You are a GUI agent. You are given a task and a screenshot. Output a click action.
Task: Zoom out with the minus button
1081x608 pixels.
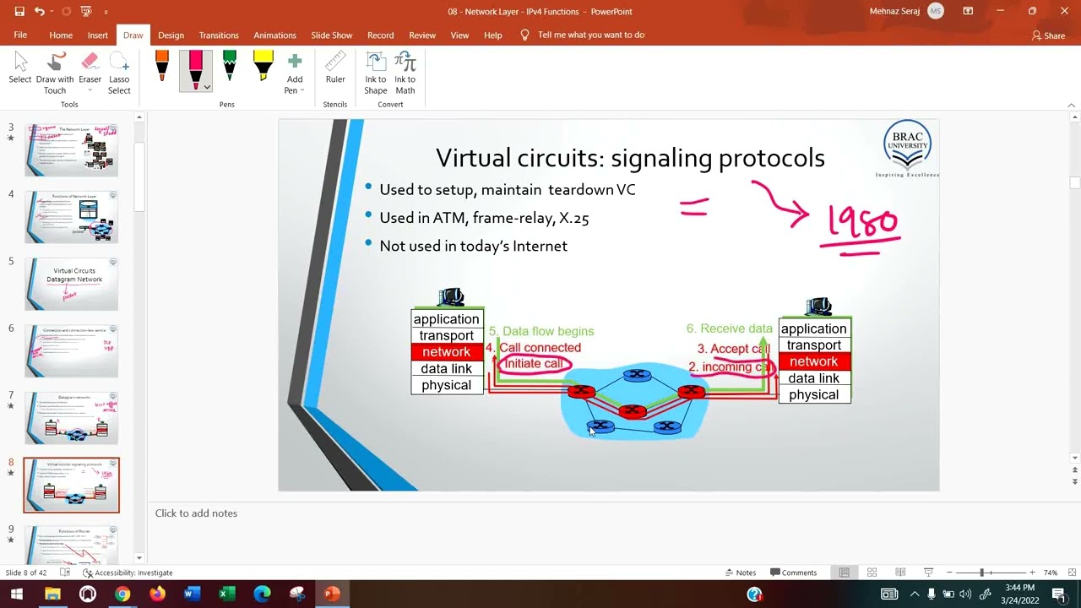949,573
